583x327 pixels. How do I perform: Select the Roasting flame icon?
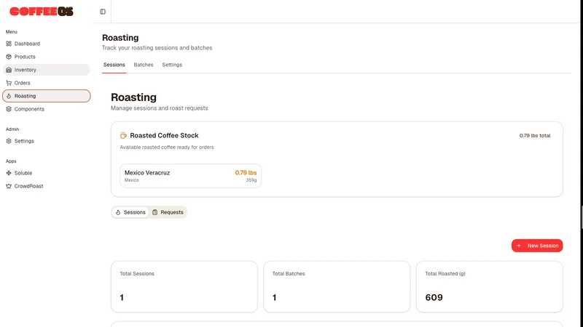pyautogui.click(x=9, y=96)
